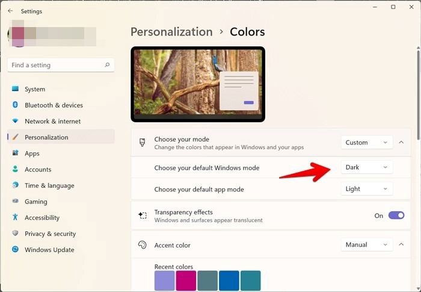The image size is (421, 292).
Task: Click the Transparency effects row title
Action: tap(183, 212)
